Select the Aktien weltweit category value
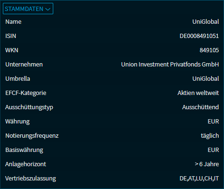Screen dimensions: 224x189 pyautogui.click(x=198, y=93)
